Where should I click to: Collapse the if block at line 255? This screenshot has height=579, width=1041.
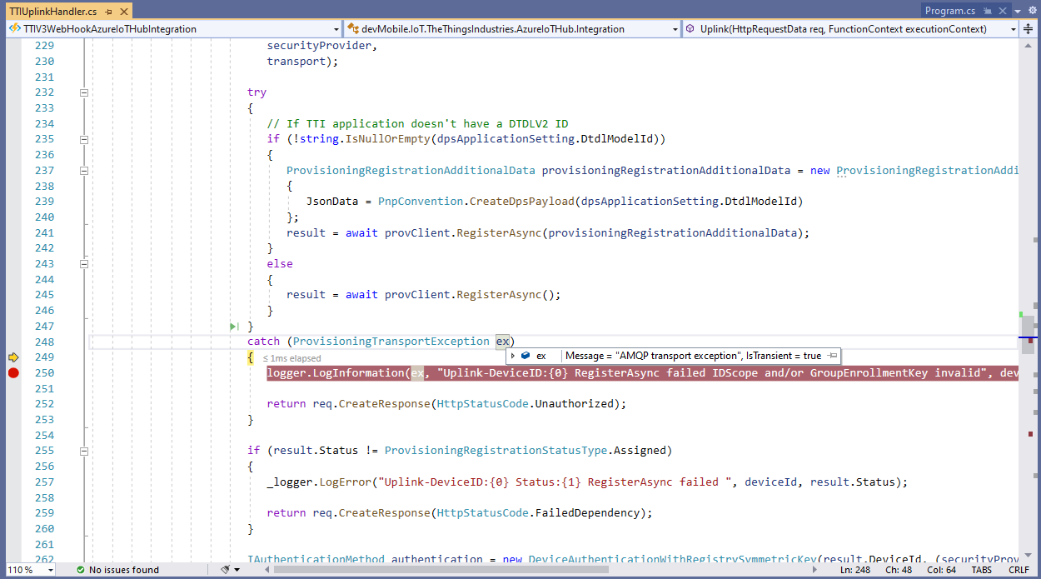coord(83,451)
